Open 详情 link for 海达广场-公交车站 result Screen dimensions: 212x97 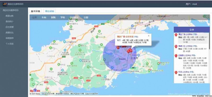pos(195,34)
